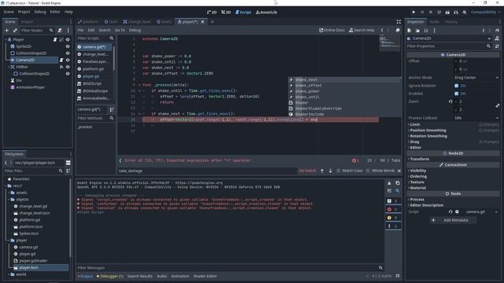Open the Search Results tab
The image size is (504, 283).
coord(140,276)
